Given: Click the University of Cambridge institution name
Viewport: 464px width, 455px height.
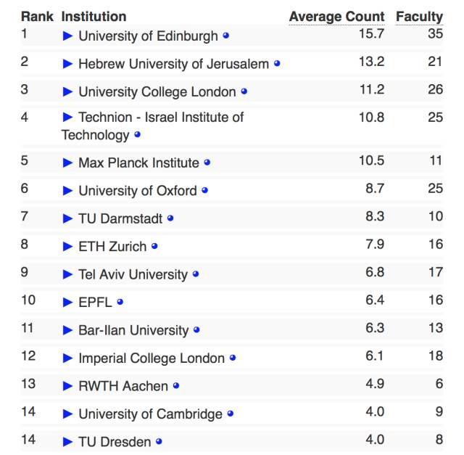Looking at the screenshot, I should pos(150,414).
